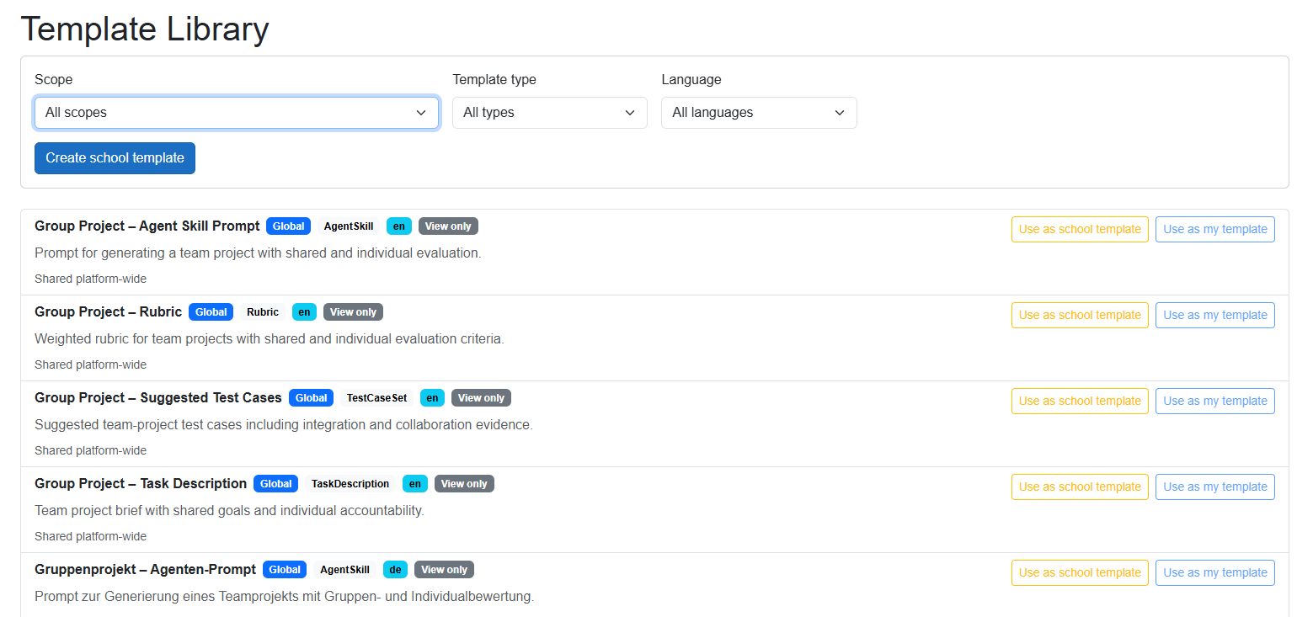Click en badge on Suggested Test Cases row
Image resolution: width=1297 pixels, height=617 pixels.
(x=432, y=398)
